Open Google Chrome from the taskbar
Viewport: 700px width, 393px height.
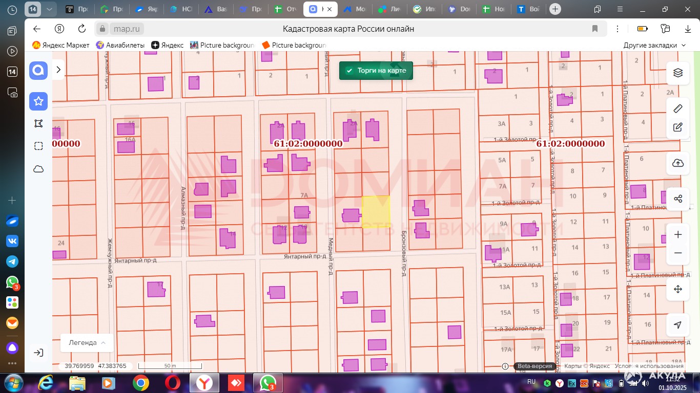141,383
